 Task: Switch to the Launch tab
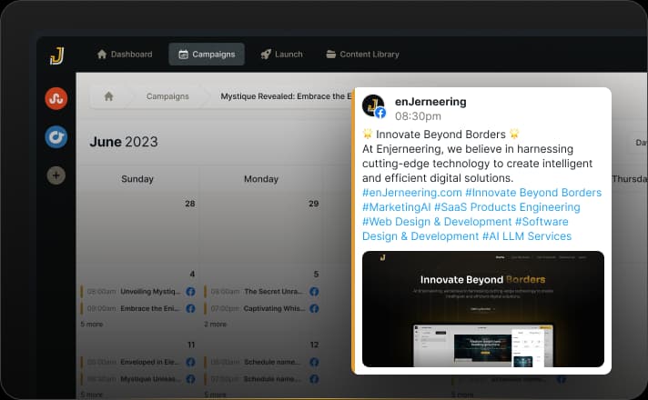(x=281, y=55)
